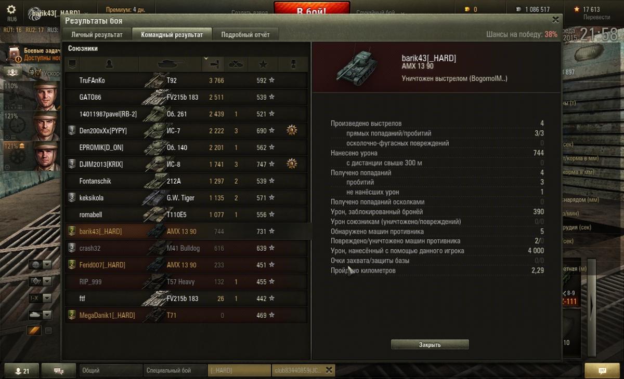Toggle the small checkbox beside the orange filter
Viewport: 624px width, 379px height.
click(x=48, y=331)
